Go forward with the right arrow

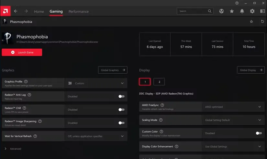click(26, 11)
